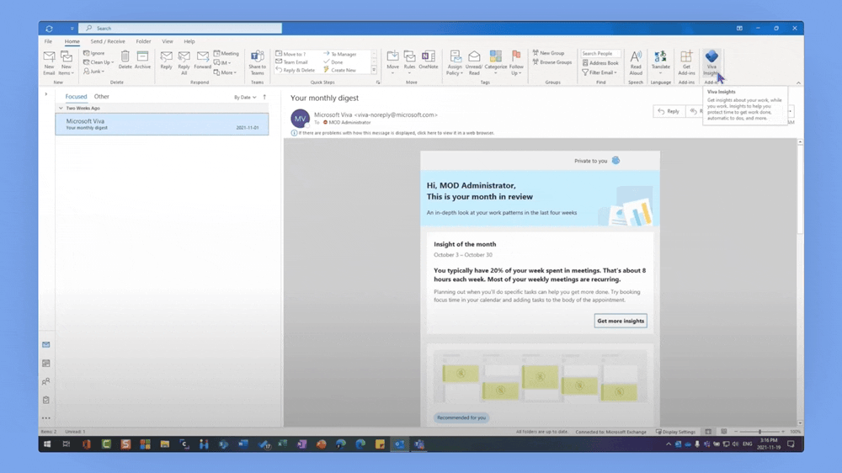Open the Junk dropdown
This screenshot has width=842, height=473.
point(94,72)
